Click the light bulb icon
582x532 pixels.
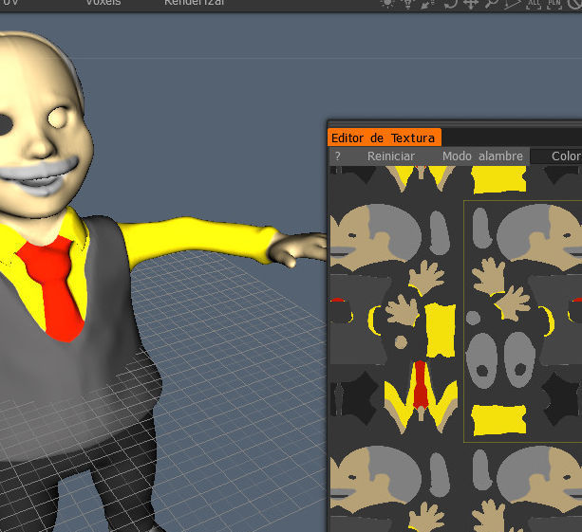click(408, 4)
